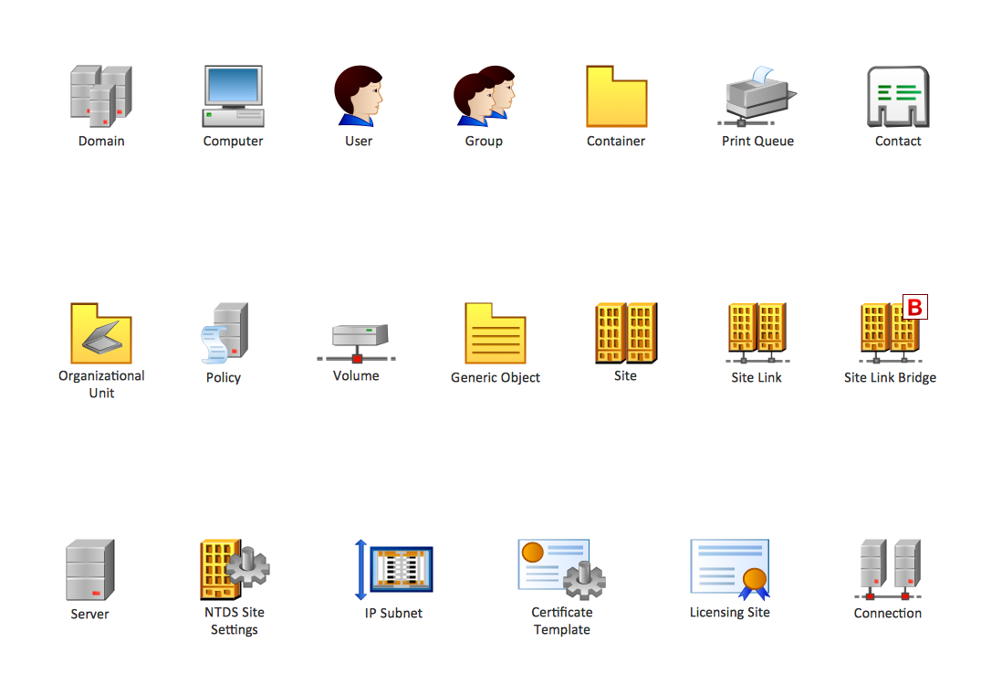The height and width of the screenshot is (695, 1002).
Task: Click the "Licensing Site" label text
Action: click(x=730, y=613)
